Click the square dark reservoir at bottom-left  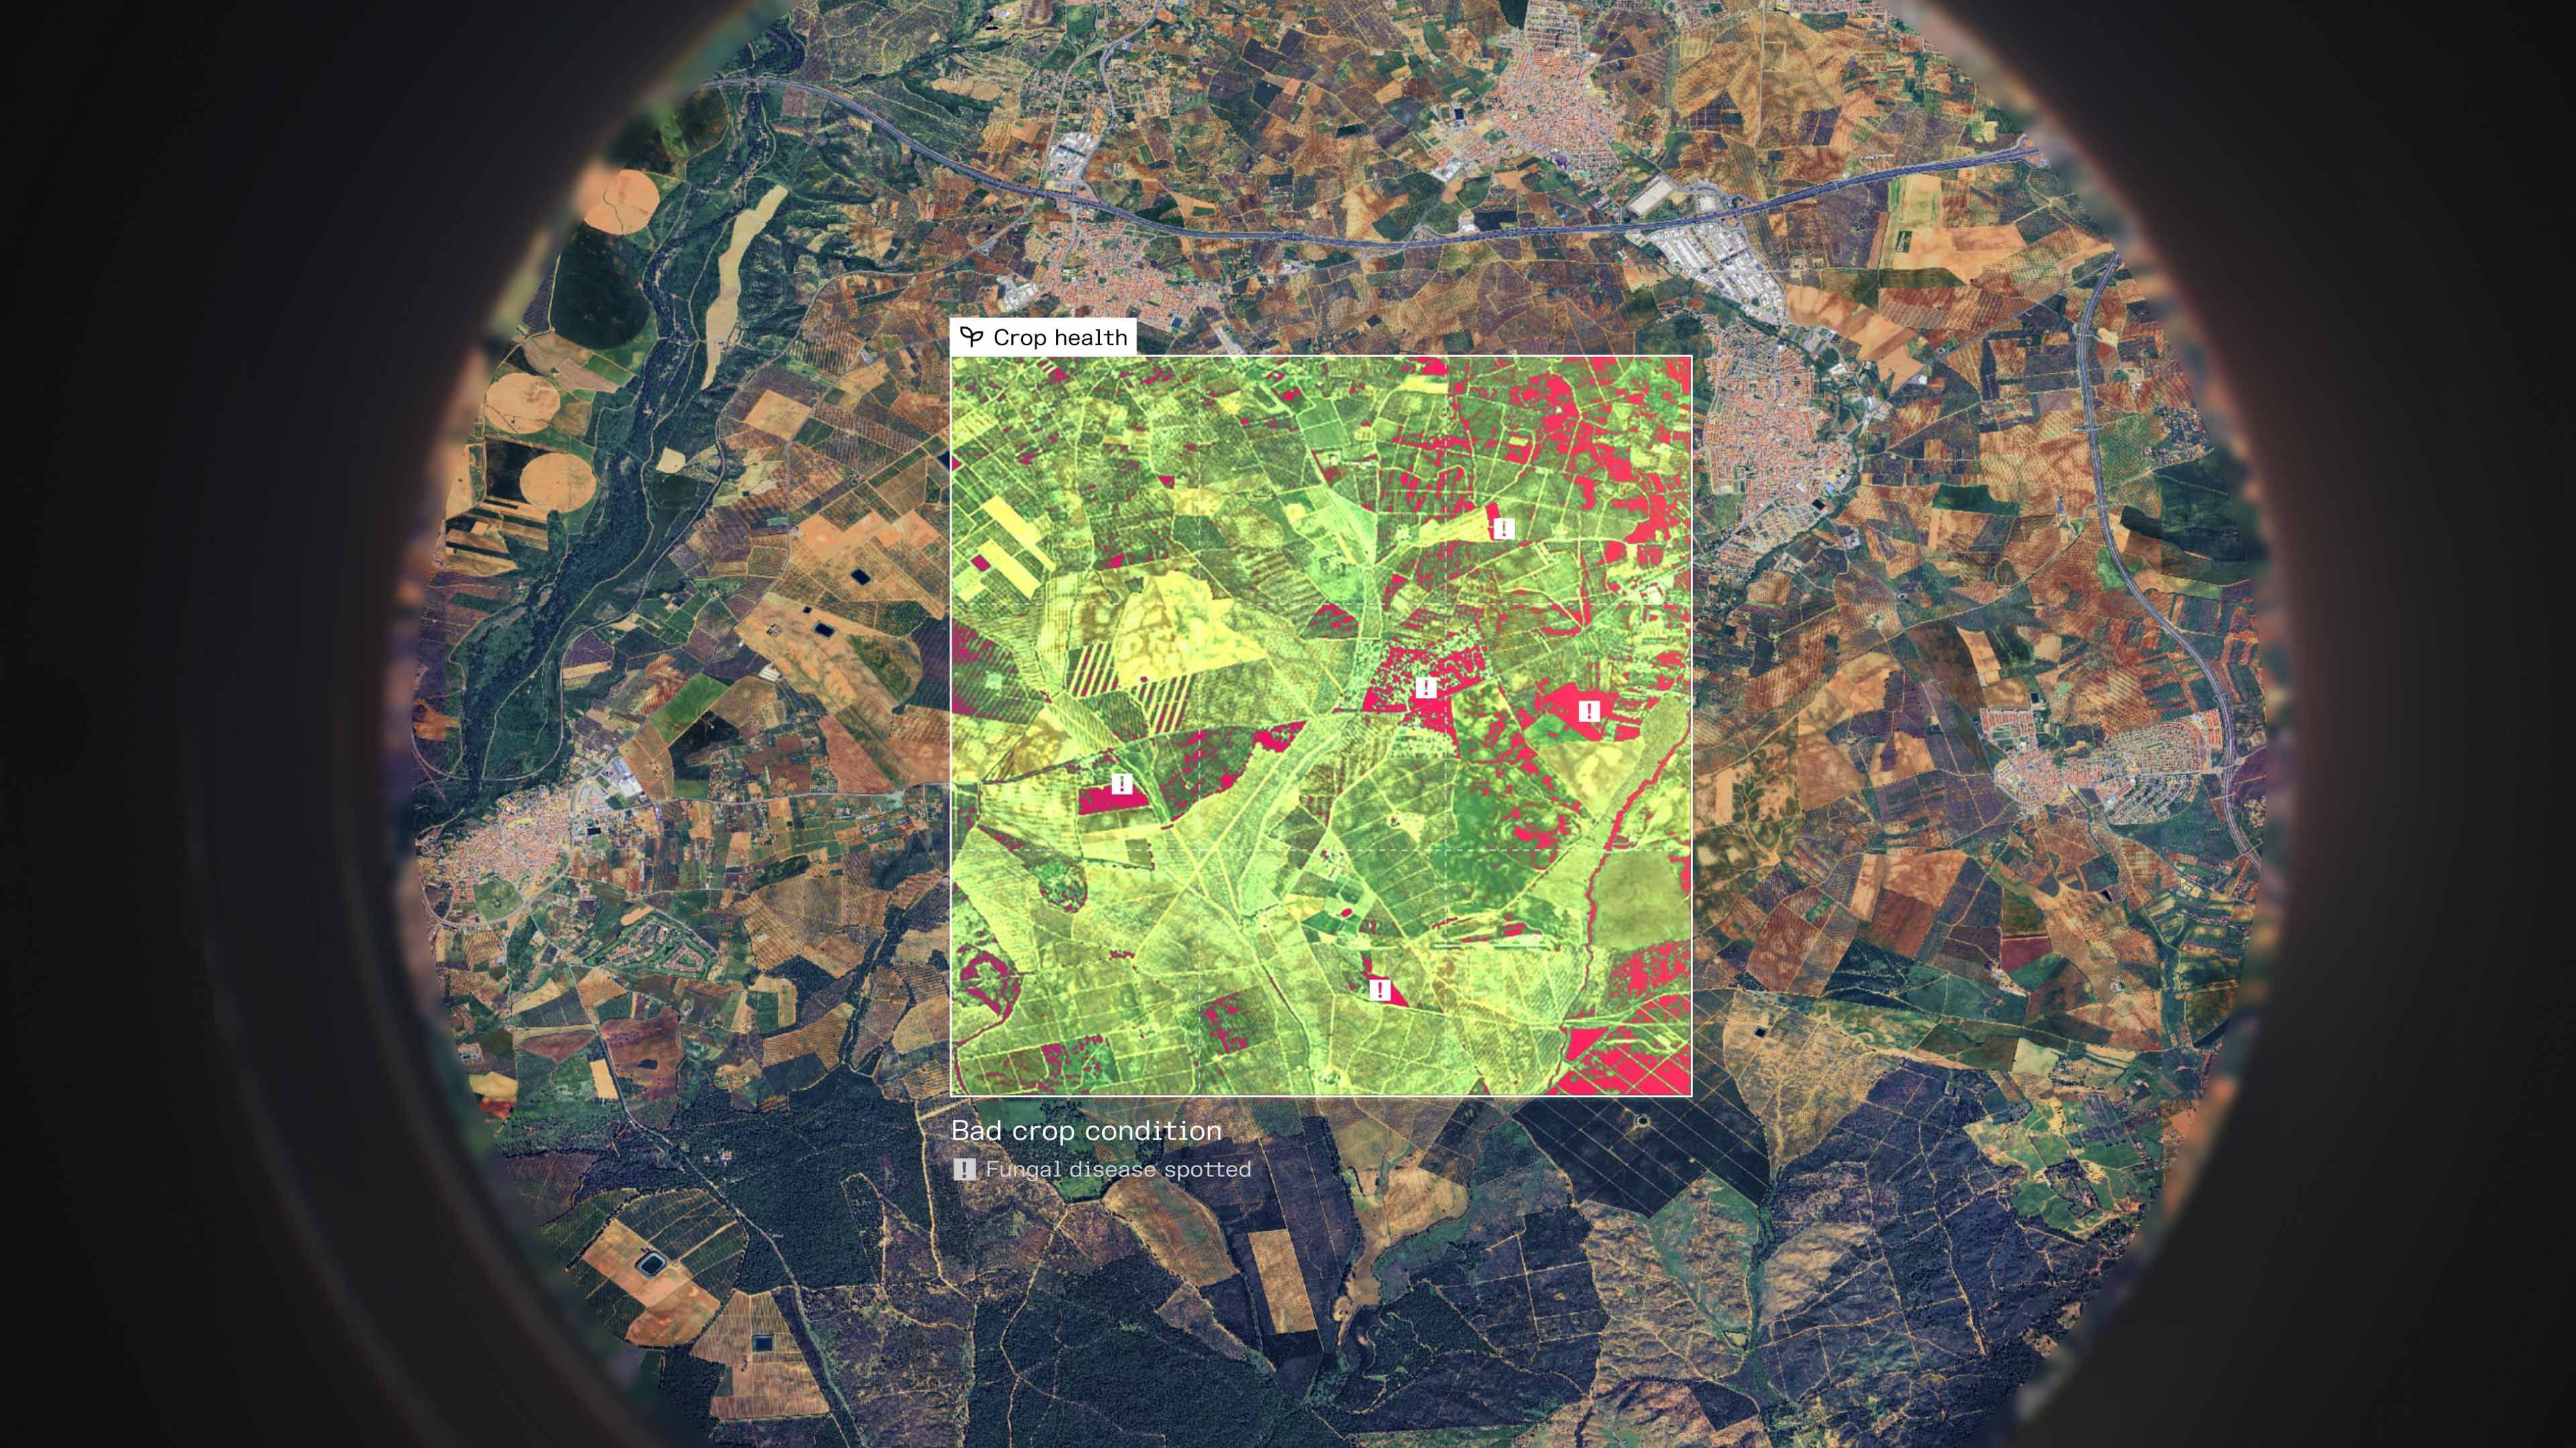tap(652, 1264)
